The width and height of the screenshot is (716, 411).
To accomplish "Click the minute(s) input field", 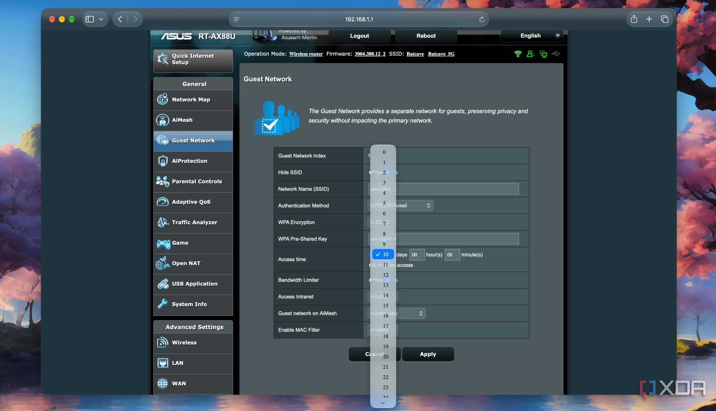I will coord(452,255).
